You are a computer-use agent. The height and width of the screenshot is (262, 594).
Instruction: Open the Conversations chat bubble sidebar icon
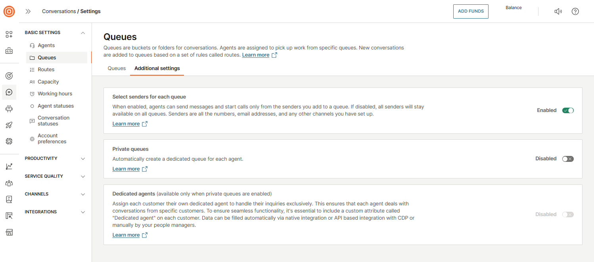pyautogui.click(x=9, y=92)
